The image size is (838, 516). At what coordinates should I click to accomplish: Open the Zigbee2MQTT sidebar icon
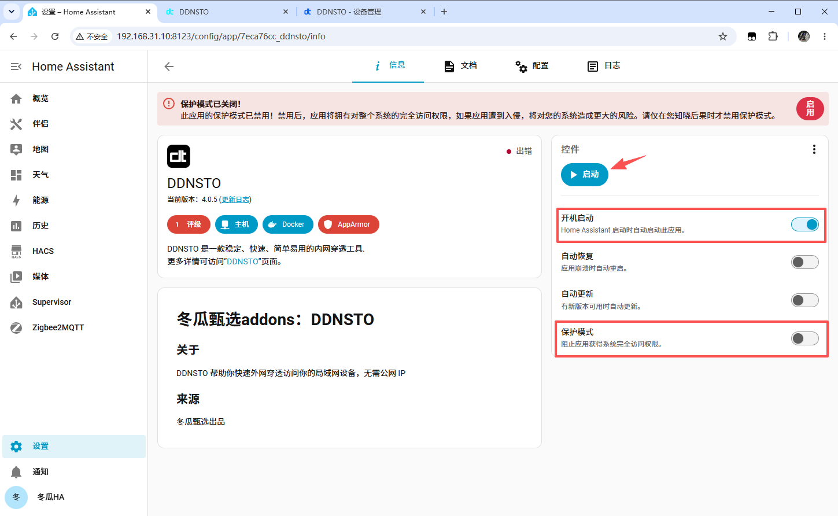pos(16,327)
